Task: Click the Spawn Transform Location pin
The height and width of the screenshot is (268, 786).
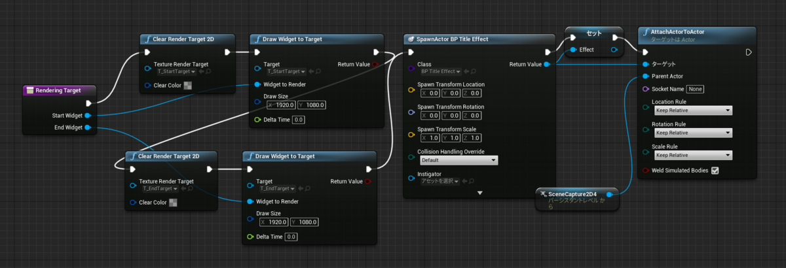Action: click(411, 90)
